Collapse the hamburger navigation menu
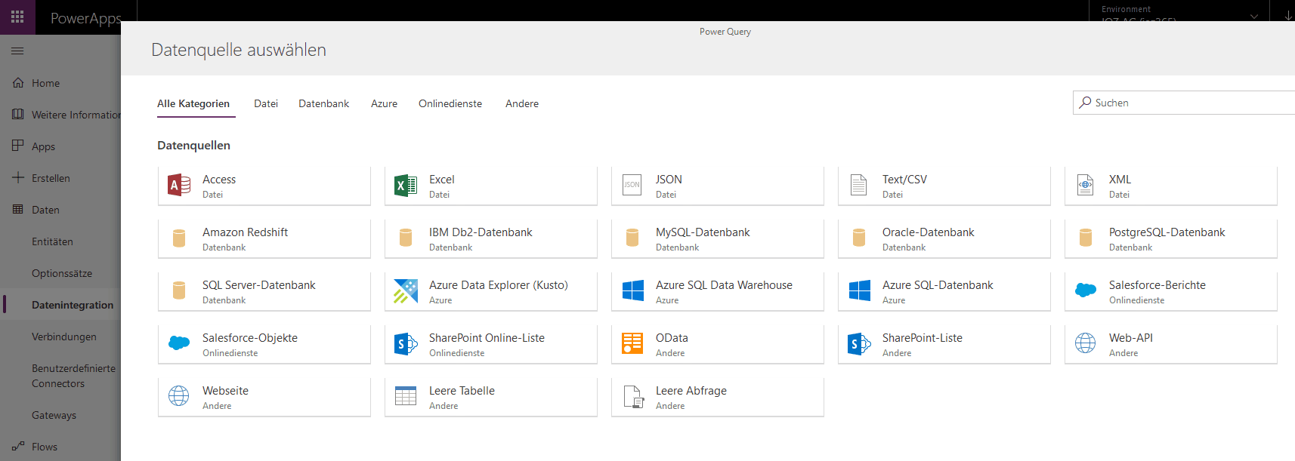 point(17,51)
